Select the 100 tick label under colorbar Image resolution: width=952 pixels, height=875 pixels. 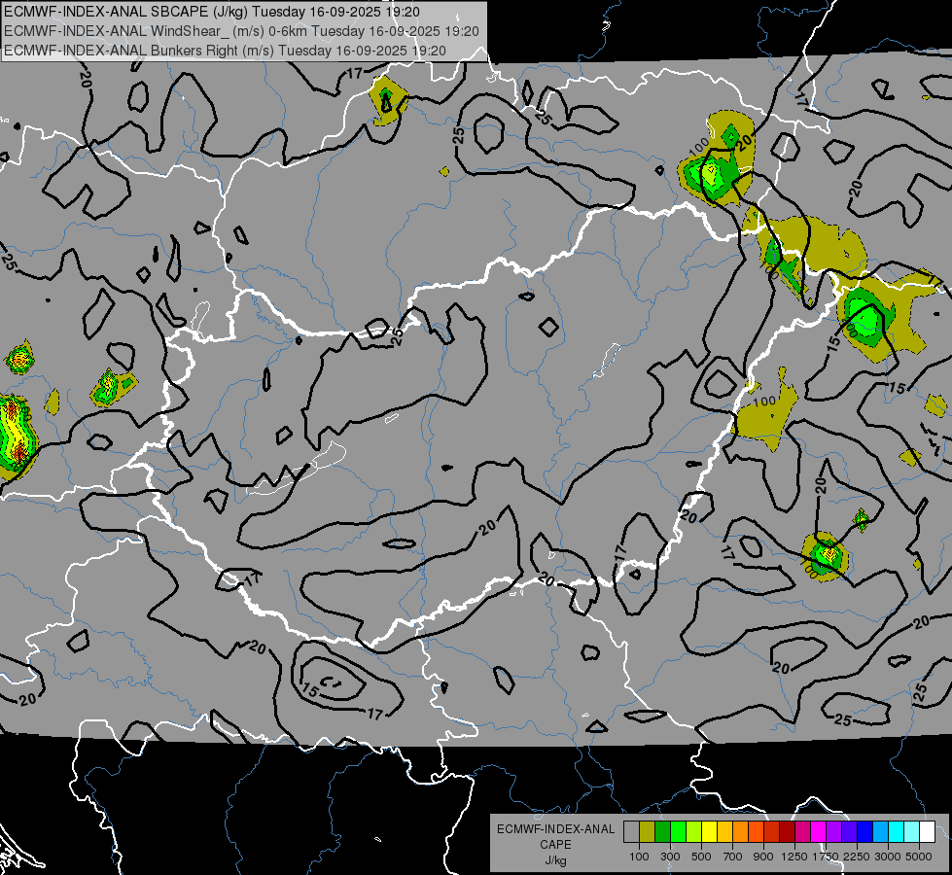tap(639, 857)
